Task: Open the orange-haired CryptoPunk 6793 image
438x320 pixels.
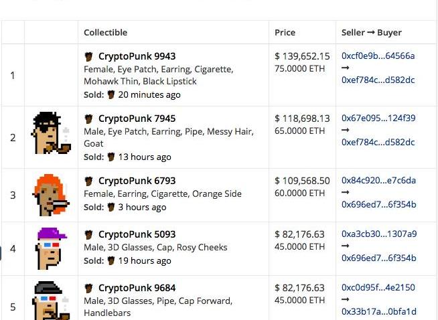Action: tap(50, 194)
